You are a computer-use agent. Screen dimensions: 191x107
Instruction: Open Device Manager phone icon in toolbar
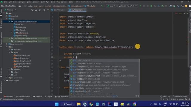point(174,6)
